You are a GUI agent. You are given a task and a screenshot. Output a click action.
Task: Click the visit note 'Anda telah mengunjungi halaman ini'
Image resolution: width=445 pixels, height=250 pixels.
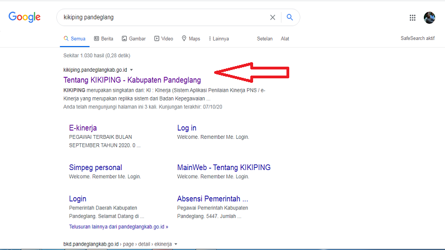[143, 107]
